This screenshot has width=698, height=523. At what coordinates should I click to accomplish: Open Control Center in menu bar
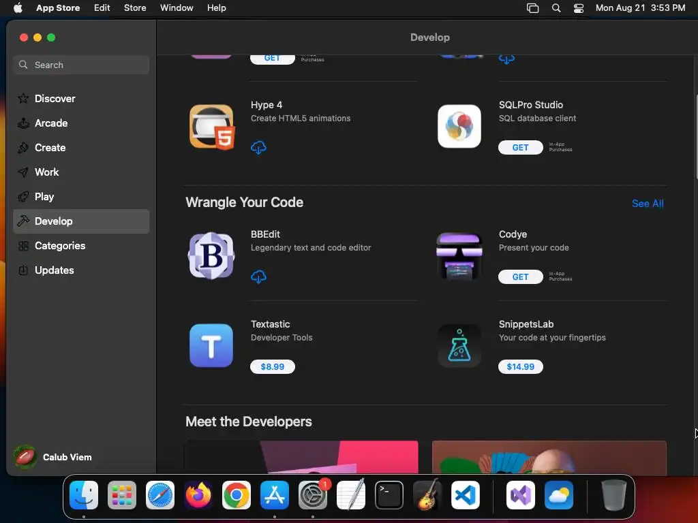(x=579, y=8)
